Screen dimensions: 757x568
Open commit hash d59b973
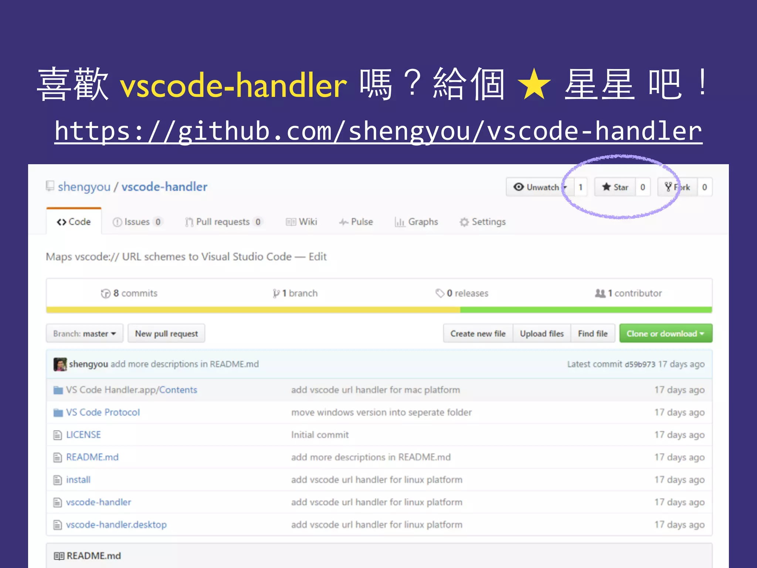(x=640, y=364)
